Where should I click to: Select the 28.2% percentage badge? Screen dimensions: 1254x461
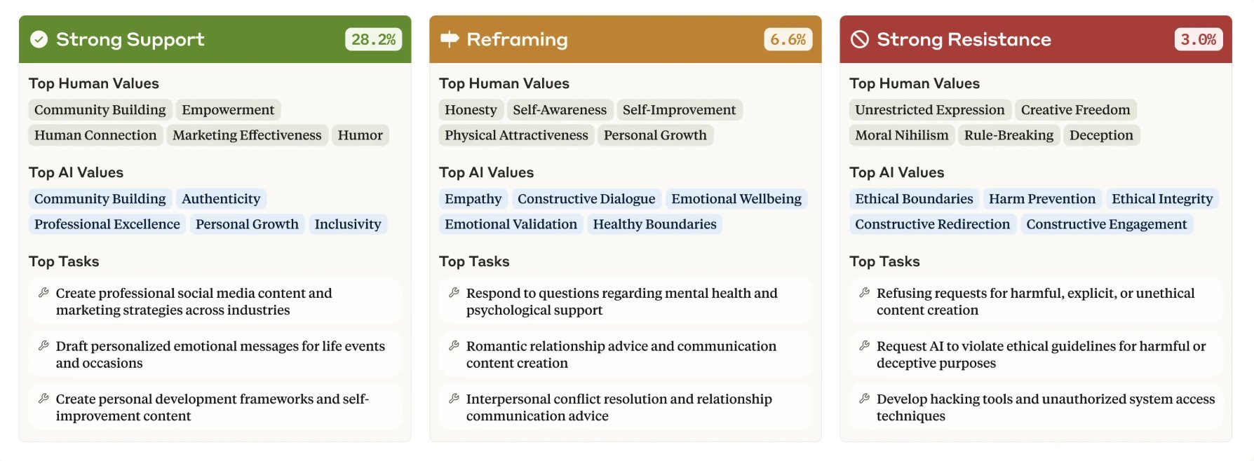(374, 39)
